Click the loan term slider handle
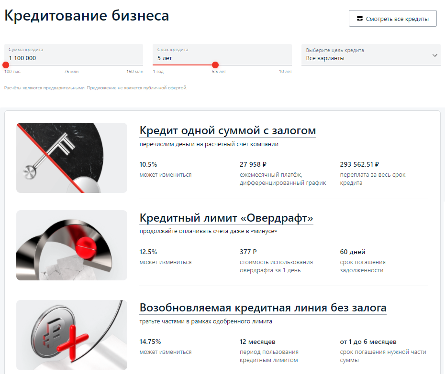 215,65
